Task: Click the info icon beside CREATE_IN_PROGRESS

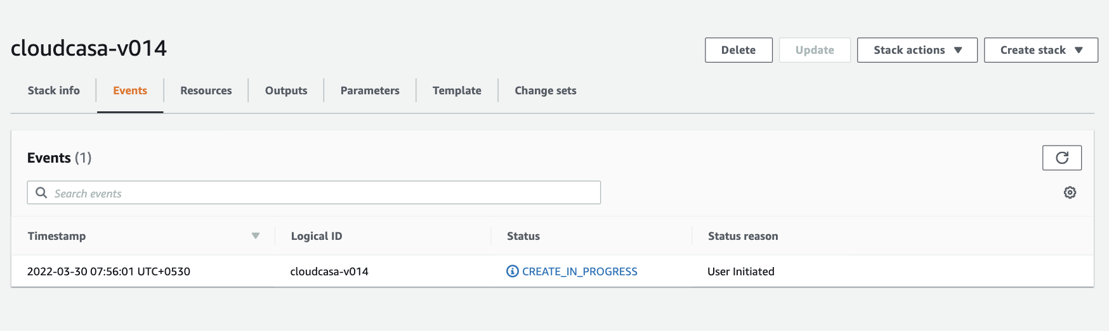Action: (x=513, y=272)
